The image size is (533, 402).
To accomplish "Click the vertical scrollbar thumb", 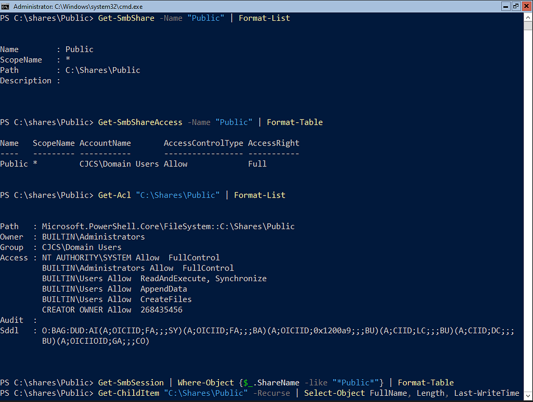I will click(528, 26).
